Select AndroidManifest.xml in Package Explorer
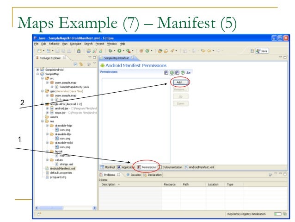Viewport: 295px width, 222px height. [x=62, y=168]
